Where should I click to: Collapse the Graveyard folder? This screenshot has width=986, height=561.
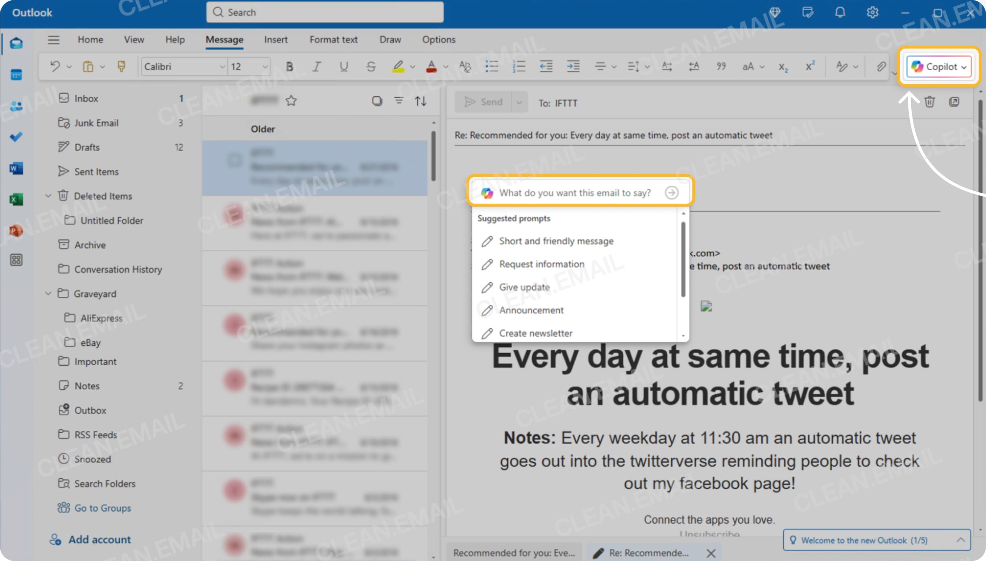[48, 294]
